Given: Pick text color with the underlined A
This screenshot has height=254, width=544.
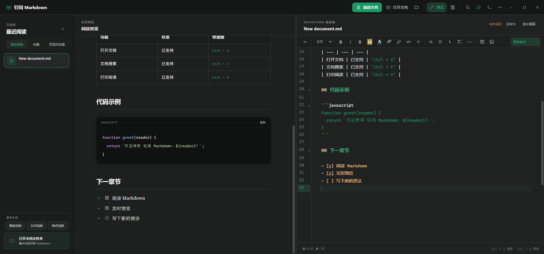Looking at the screenshot, I should tap(379, 42).
